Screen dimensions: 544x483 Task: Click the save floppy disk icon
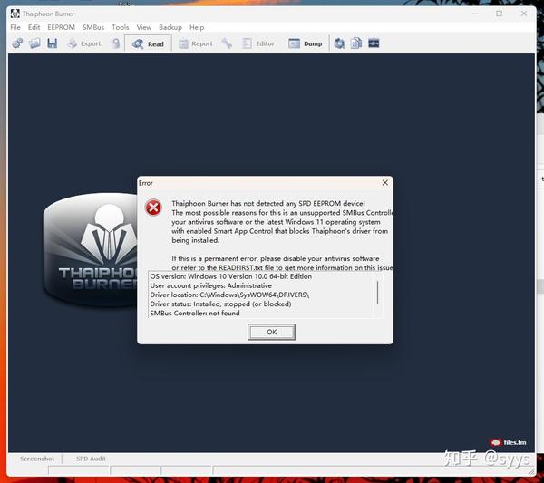point(52,43)
